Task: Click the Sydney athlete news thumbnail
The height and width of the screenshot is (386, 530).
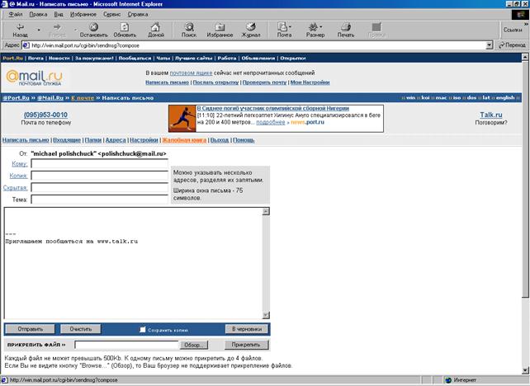Action: point(182,119)
